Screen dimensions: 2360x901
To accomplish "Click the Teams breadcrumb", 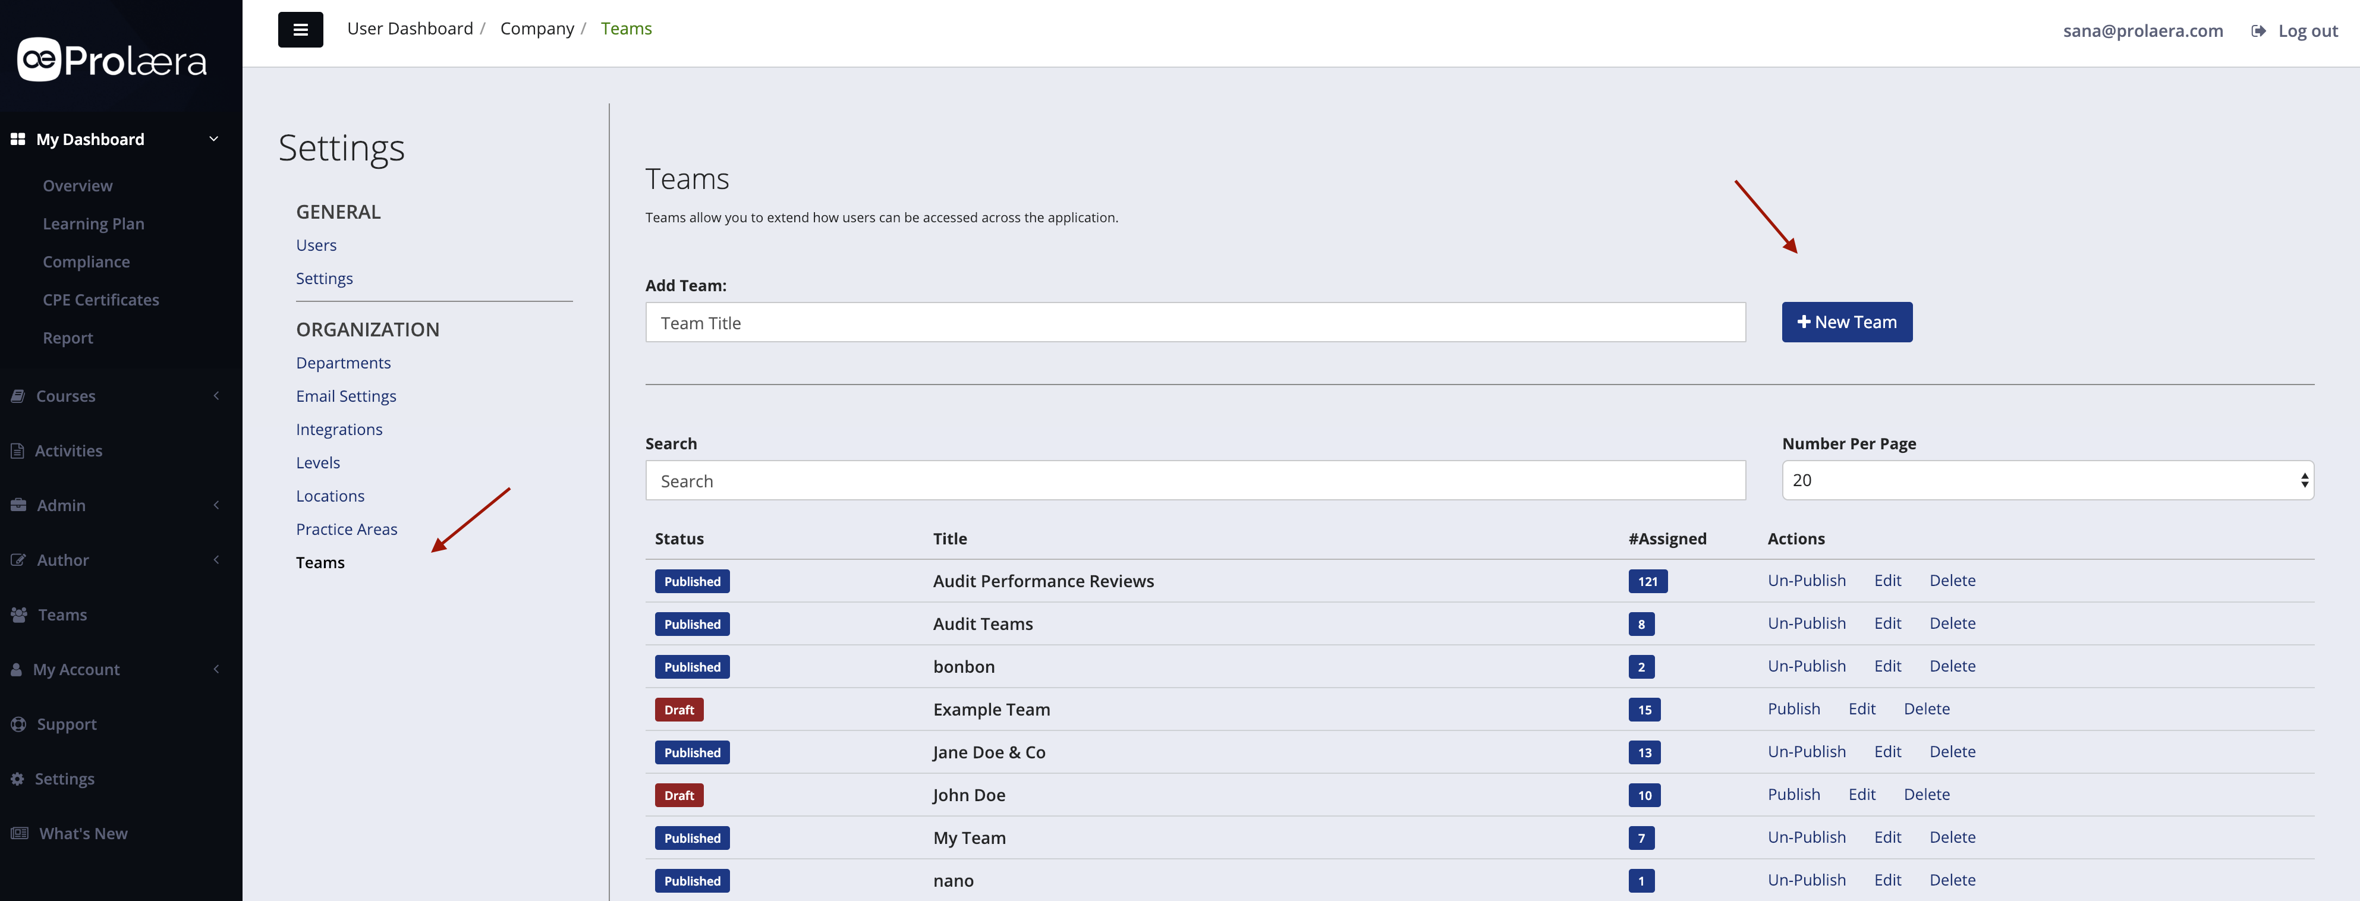I will pyautogui.click(x=627, y=29).
